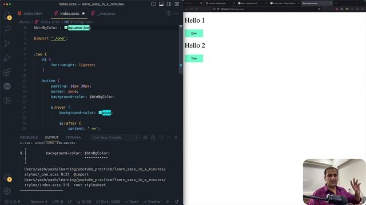Viewport: 366px width, 205px height.
Task: Toggle the bottom panel layout icon
Action: click(161, 4)
